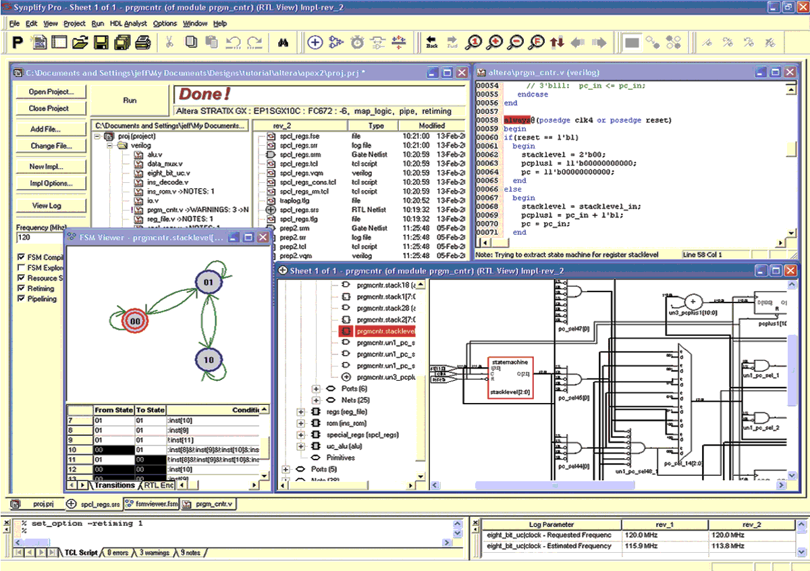Click the gate netlist icon beside spcl_regs.srm

[x=269, y=155]
